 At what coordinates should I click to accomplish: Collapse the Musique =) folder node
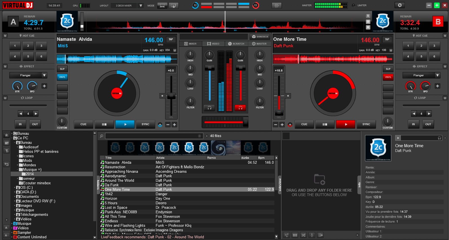point(17,170)
